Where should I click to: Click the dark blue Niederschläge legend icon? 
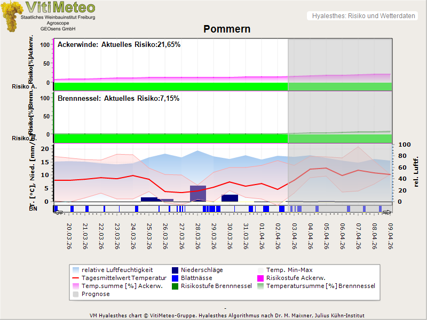tap(175, 270)
